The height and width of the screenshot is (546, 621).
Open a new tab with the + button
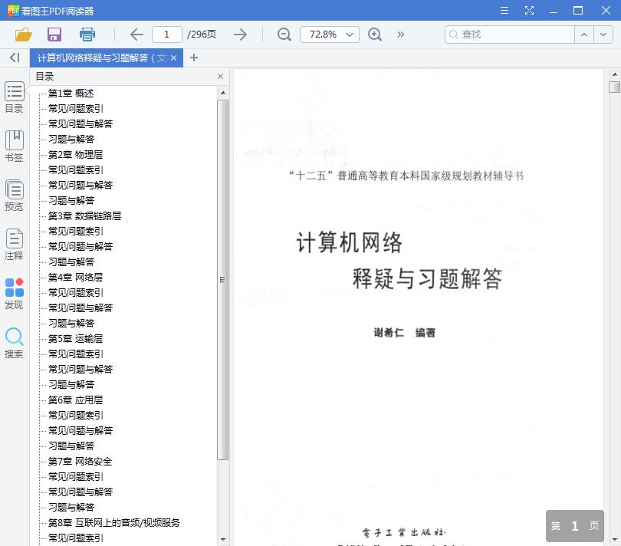pos(193,58)
